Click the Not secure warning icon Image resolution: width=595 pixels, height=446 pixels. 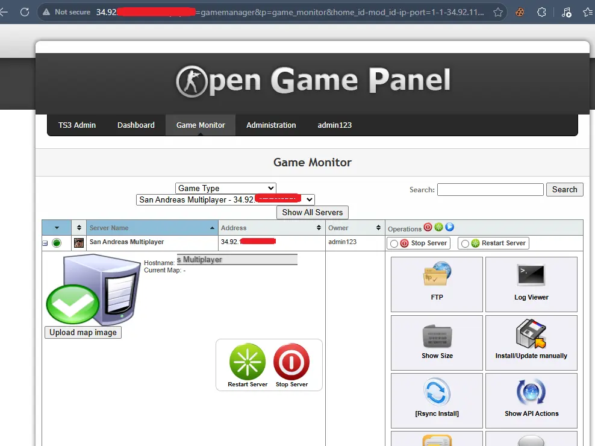pyautogui.click(x=46, y=12)
